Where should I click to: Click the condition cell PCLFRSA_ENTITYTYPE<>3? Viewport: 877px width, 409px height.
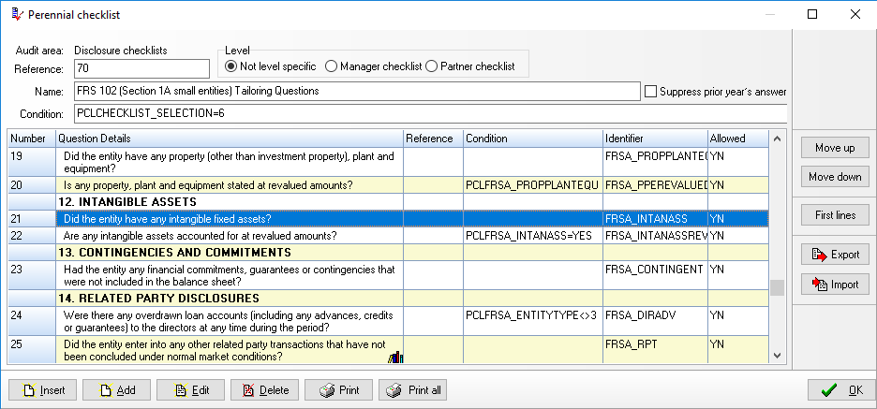tap(533, 321)
